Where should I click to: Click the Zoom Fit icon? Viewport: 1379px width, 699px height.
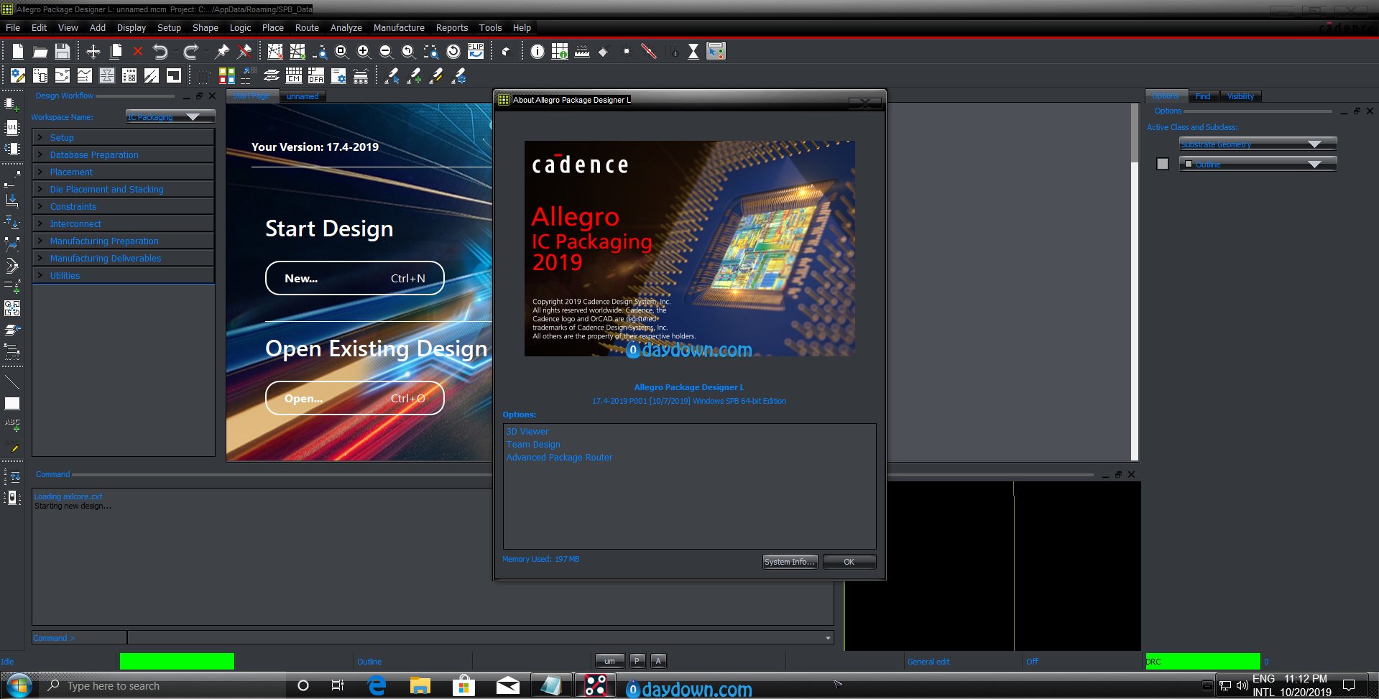(341, 51)
